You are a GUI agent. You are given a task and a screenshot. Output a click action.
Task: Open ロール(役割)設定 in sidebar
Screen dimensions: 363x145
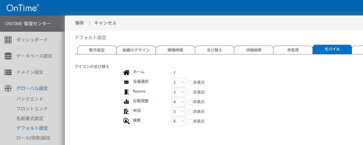[33, 138]
